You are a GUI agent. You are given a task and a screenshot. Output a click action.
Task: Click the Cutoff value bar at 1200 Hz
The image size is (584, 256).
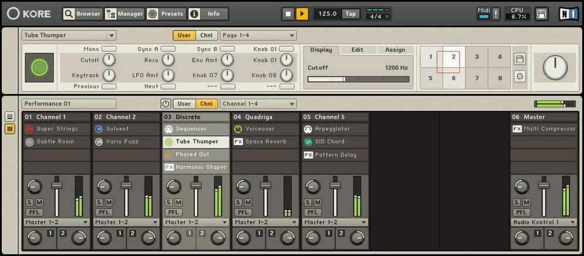(x=358, y=79)
